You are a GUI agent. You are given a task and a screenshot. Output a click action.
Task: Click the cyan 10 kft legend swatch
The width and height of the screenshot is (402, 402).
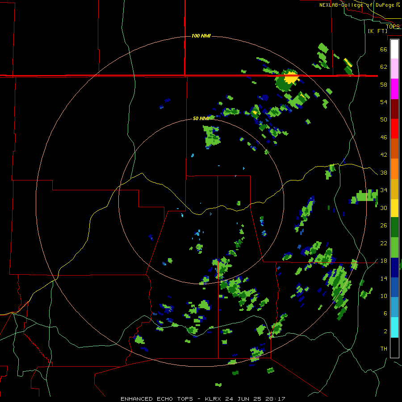394,327
